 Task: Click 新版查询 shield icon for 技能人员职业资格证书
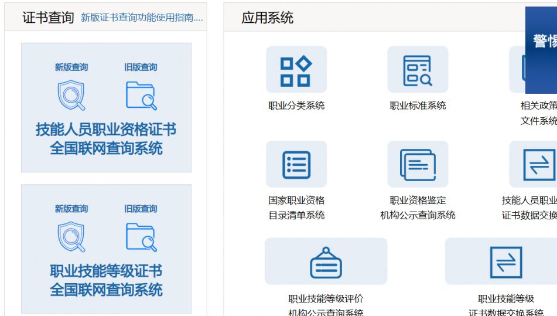coord(71,95)
